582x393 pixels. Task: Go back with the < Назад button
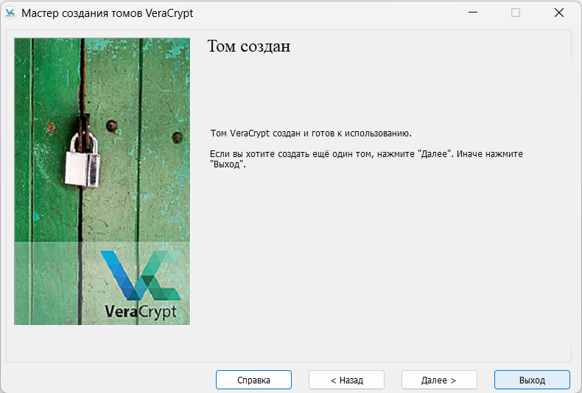point(346,380)
